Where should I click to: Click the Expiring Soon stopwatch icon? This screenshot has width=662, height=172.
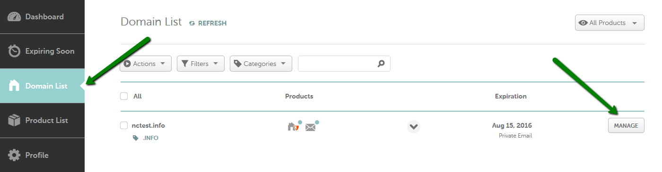(14, 51)
